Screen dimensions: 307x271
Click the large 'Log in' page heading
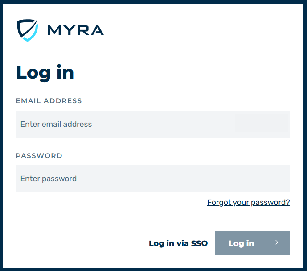pos(45,73)
